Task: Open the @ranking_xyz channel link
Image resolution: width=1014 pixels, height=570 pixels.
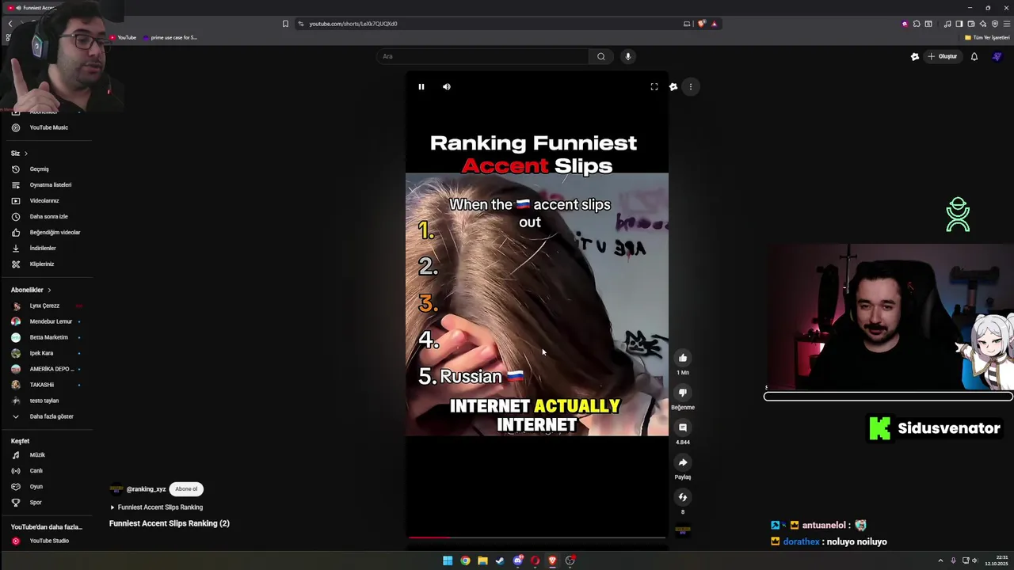Action: 147,489
